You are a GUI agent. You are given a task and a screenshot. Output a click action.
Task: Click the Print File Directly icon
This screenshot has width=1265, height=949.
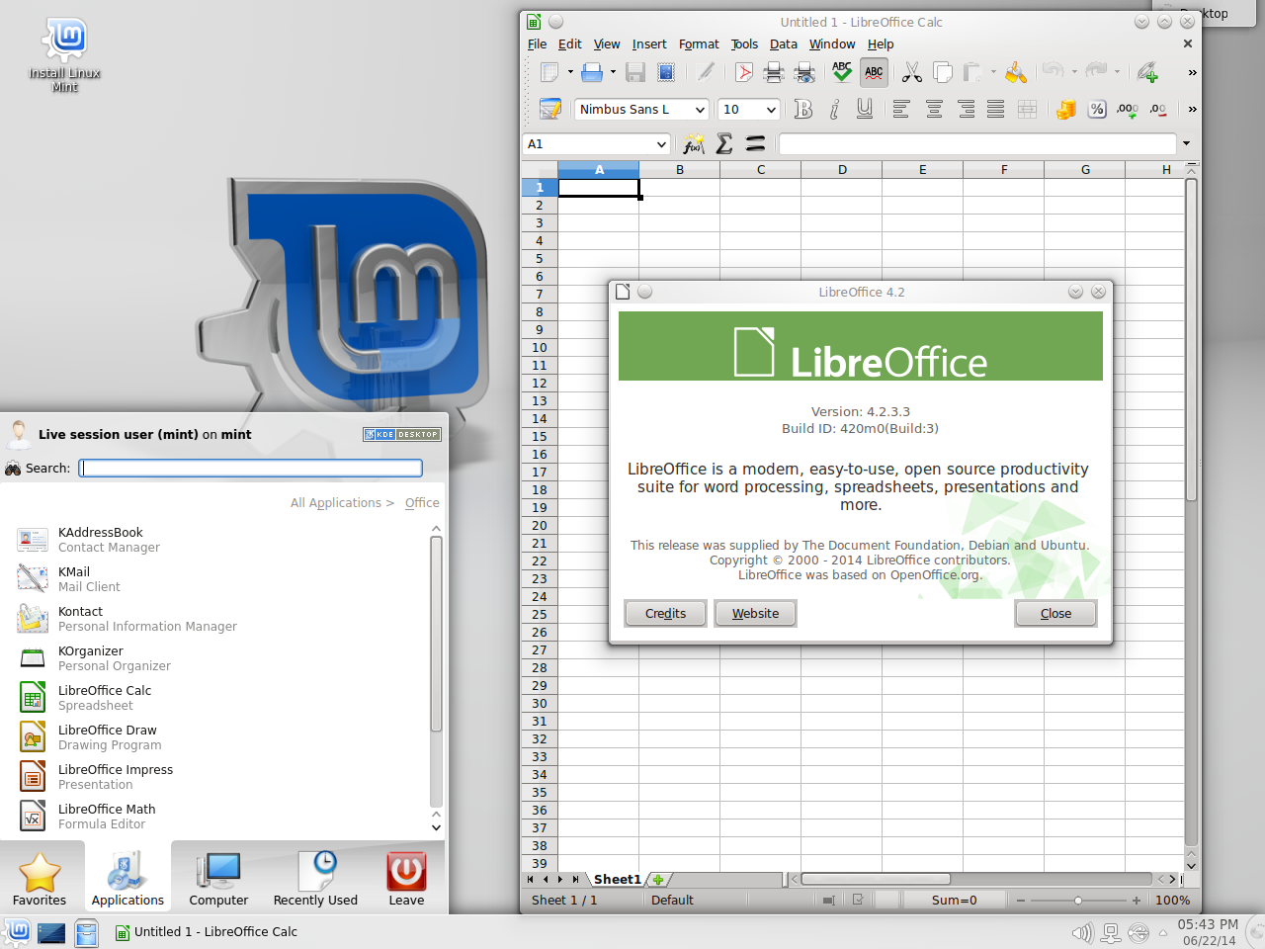click(x=774, y=72)
